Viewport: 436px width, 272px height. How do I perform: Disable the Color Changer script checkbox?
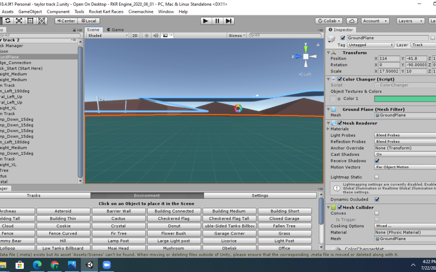(x=340, y=79)
